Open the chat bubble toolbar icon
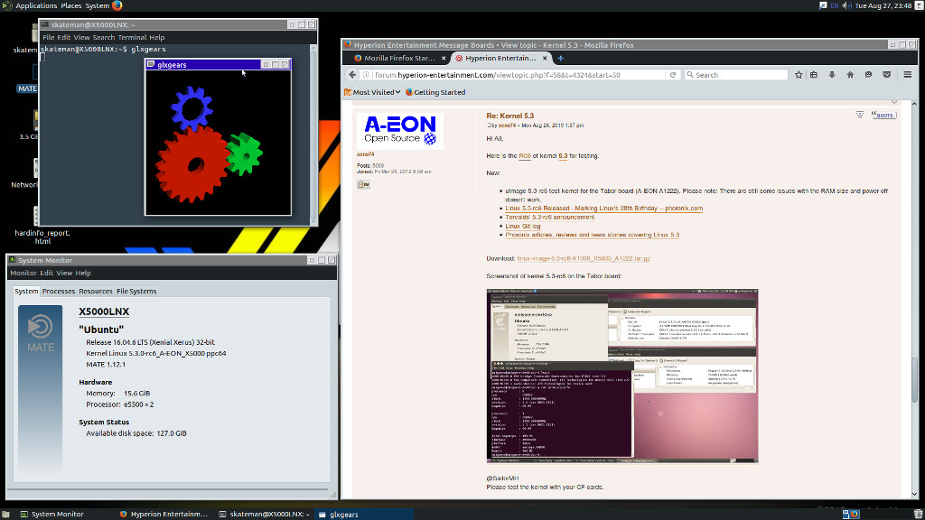Screen dimensions: 925x520 868,75
